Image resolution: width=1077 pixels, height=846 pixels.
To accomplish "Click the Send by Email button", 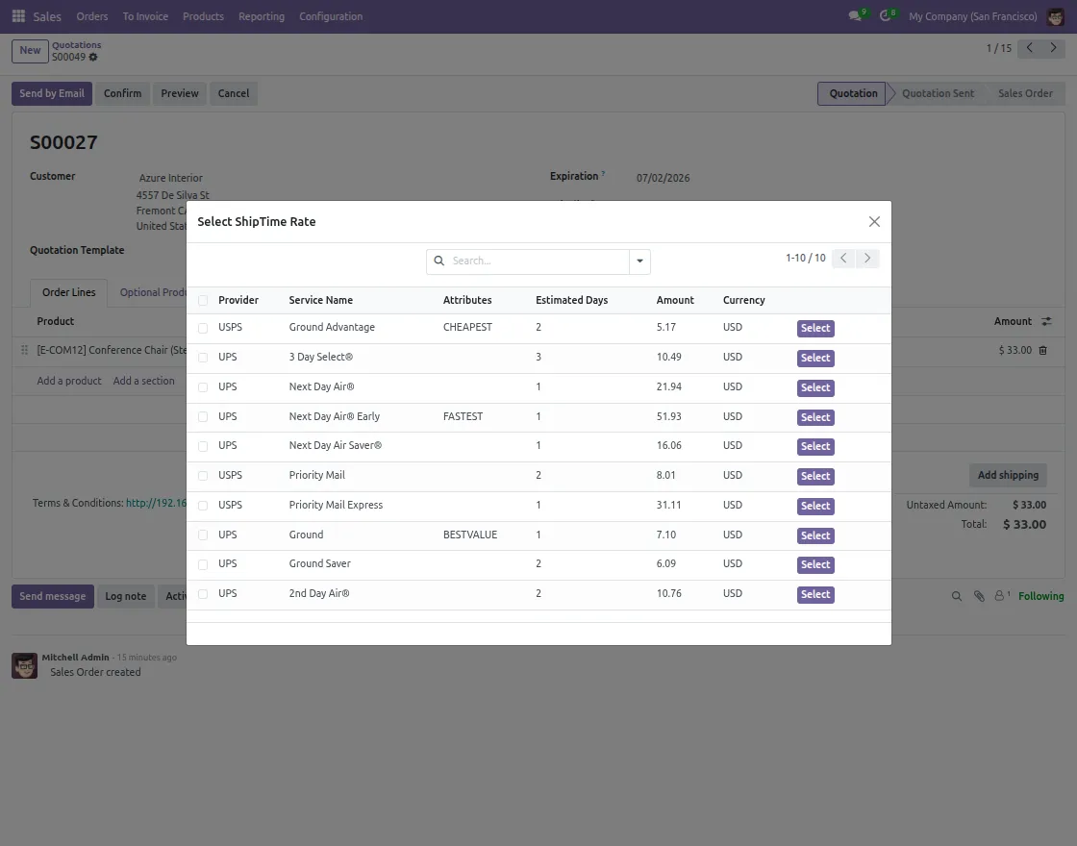I will coord(52,93).
